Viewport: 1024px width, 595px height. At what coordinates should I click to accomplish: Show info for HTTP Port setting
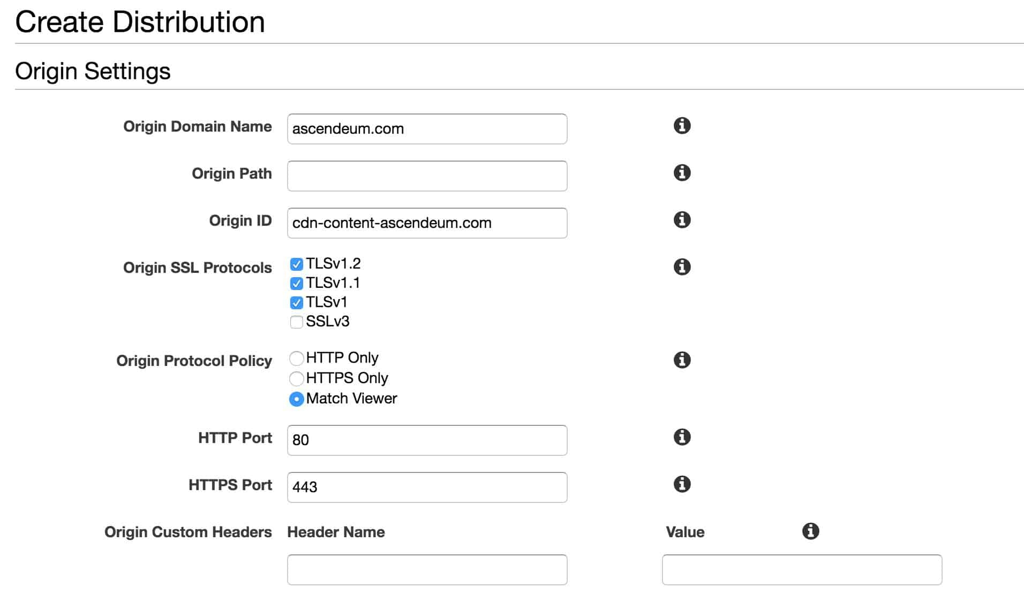(x=681, y=437)
